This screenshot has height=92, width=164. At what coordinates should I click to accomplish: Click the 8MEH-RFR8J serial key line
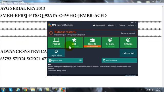coord(54,16)
